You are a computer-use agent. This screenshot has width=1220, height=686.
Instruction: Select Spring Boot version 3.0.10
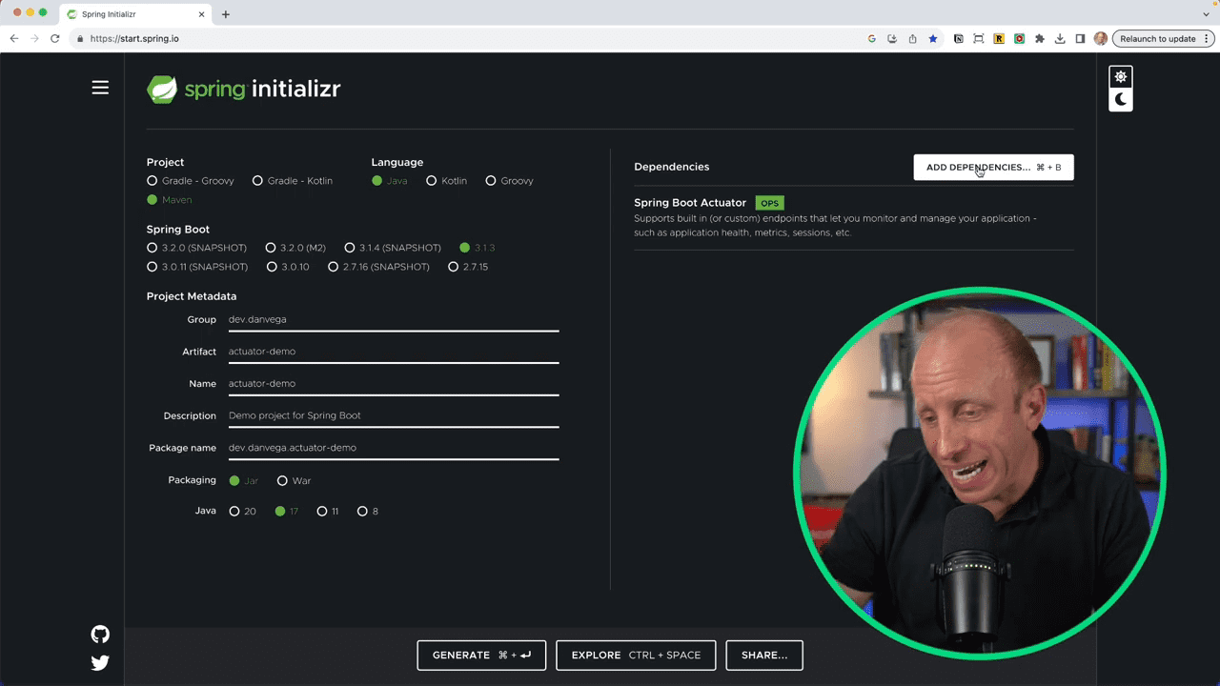tap(272, 267)
